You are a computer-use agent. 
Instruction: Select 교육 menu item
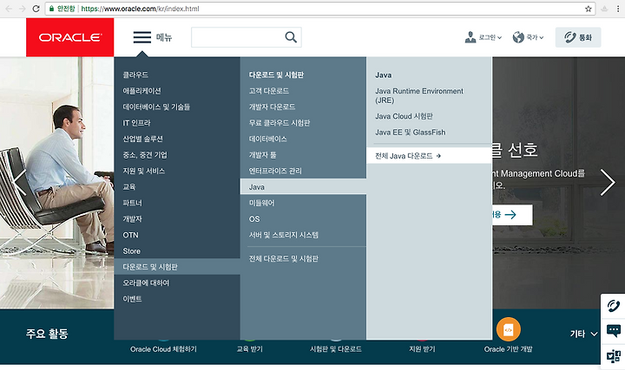pos(129,187)
